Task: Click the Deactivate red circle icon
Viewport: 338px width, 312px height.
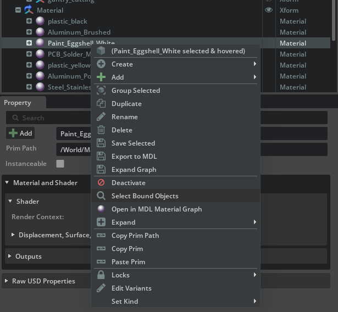Action: [101, 183]
